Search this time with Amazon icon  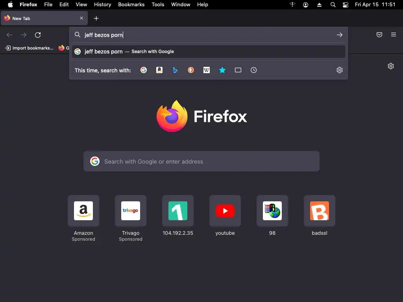click(x=159, y=70)
